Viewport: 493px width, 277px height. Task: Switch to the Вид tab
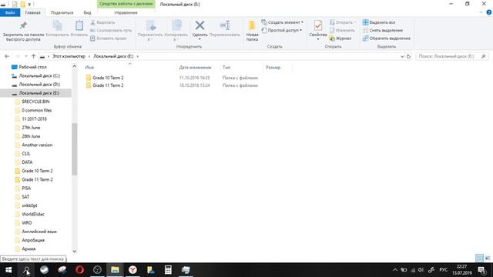(87, 12)
